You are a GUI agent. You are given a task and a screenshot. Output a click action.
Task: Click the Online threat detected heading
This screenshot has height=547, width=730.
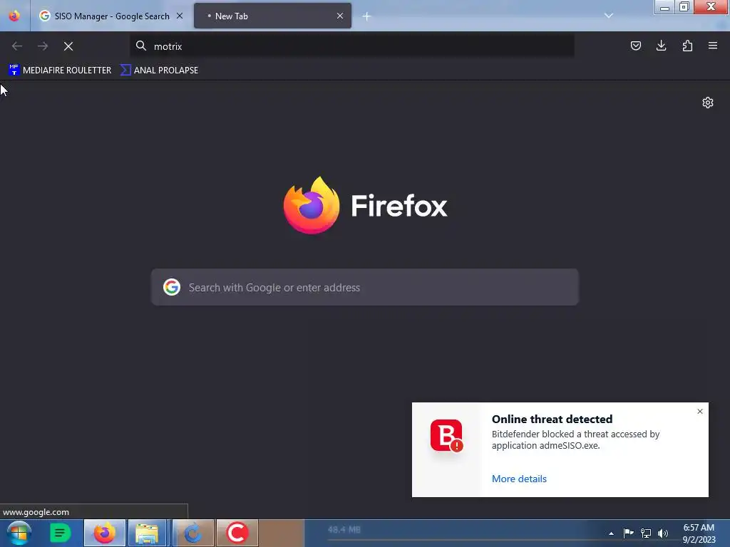click(552, 419)
